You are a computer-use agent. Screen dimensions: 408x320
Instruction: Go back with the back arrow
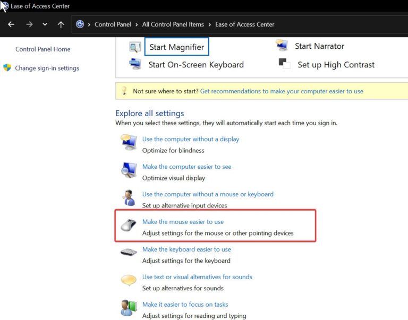[x=11, y=24]
